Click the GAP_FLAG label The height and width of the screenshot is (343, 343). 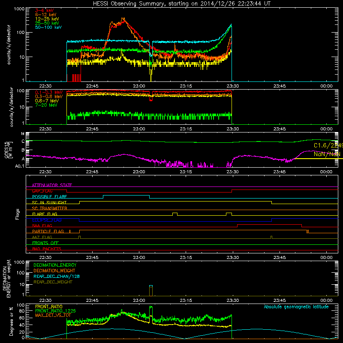coord(42,191)
